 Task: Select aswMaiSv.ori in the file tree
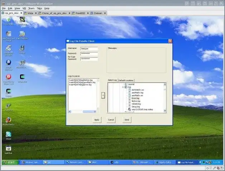tap(137, 95)
